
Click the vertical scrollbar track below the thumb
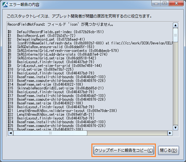click(x=175, y=84)
